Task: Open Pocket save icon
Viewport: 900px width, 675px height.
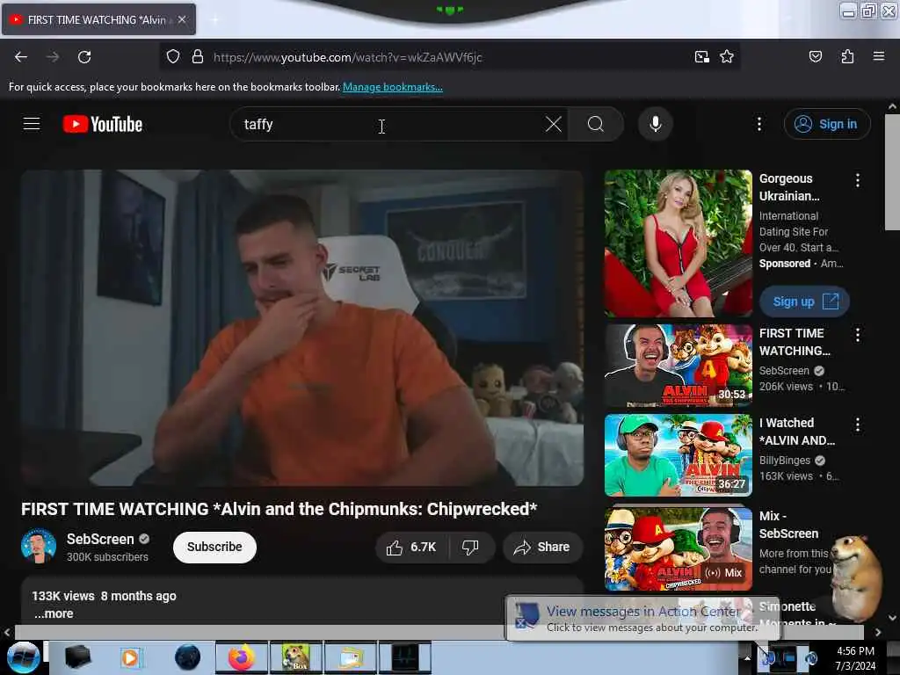Action: point(815,56)
